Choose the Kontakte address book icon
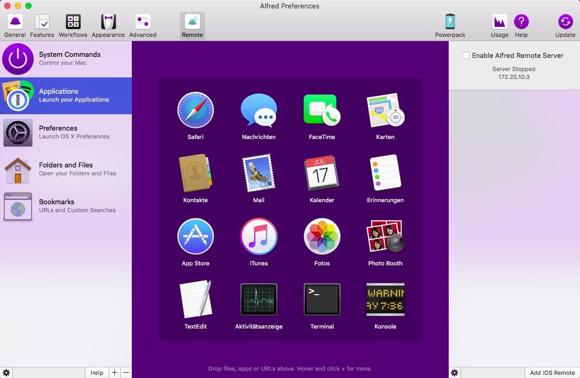 195,173
